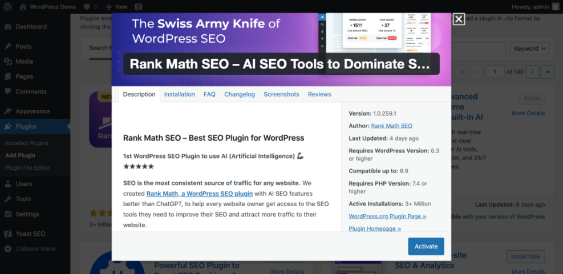Image resolution: width=563 pixels, height=274 pixels.
Task: Open the Keyword search type dropdown
Action: (529, 48)
